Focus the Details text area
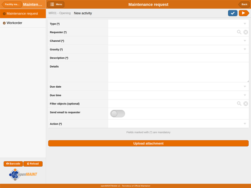Image resolution: width=251 pixels, height=188 pixels. pyautogui.click(x=178, y=72)
